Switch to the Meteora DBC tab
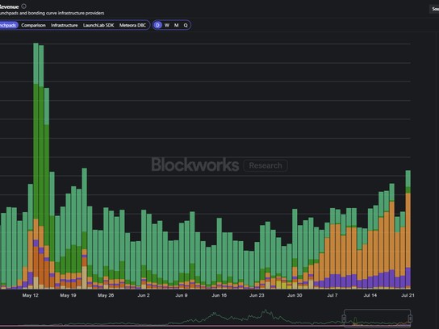 click(132, 25)
